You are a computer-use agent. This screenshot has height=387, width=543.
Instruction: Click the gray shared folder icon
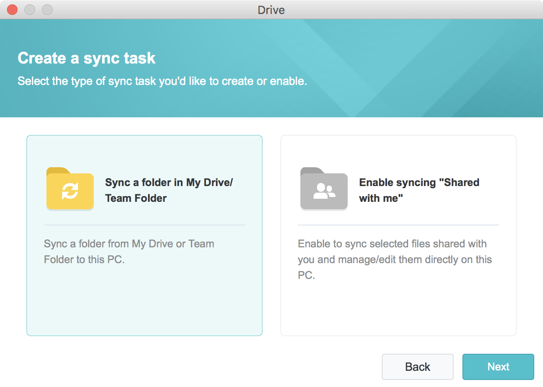(324, 189)
